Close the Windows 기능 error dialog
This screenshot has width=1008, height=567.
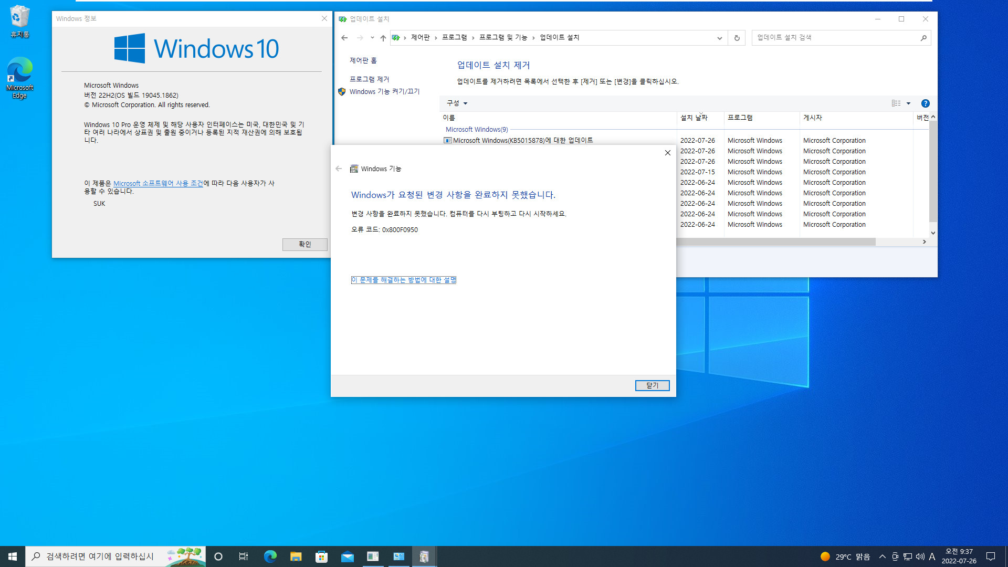point(668,153)
